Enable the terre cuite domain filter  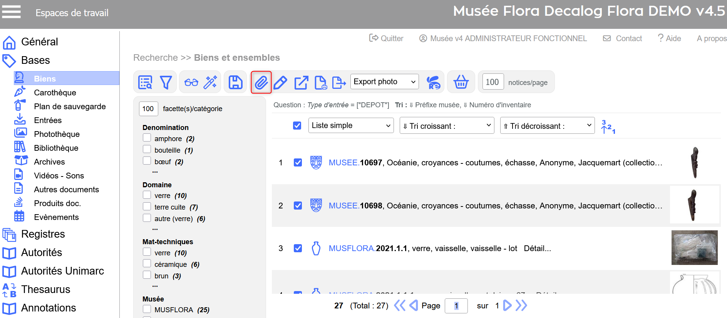pos(147,206)
